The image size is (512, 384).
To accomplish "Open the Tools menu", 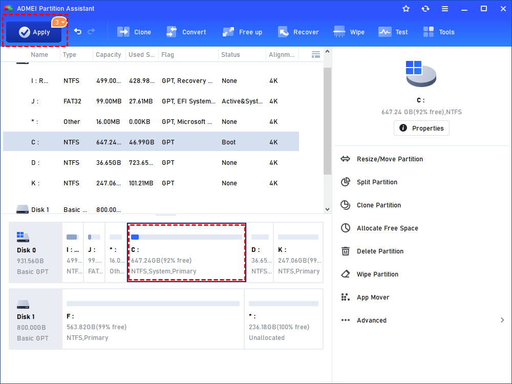I will (x=439, y=32).
